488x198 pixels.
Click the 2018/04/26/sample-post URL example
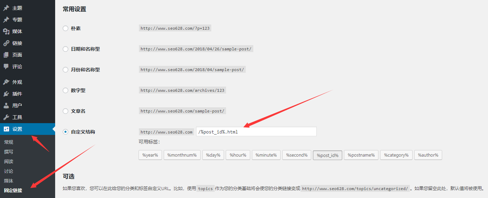click(196, 49)
